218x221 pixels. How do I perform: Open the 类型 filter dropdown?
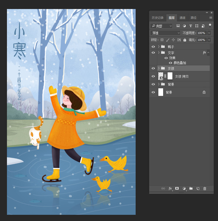(x=161, y=26)
